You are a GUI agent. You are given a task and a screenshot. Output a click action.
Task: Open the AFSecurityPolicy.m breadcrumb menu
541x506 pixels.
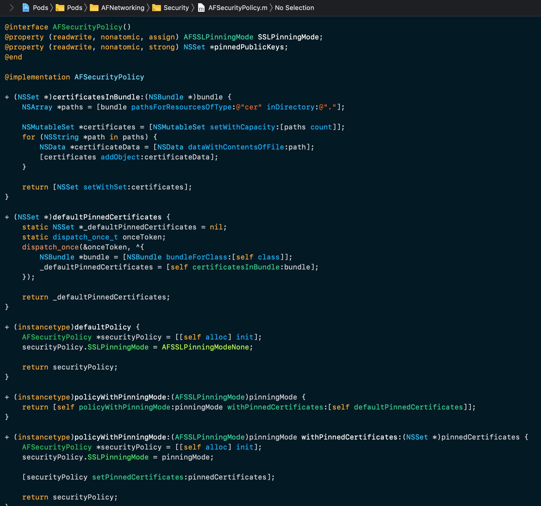pyautogui.click(x=238, y=8)
